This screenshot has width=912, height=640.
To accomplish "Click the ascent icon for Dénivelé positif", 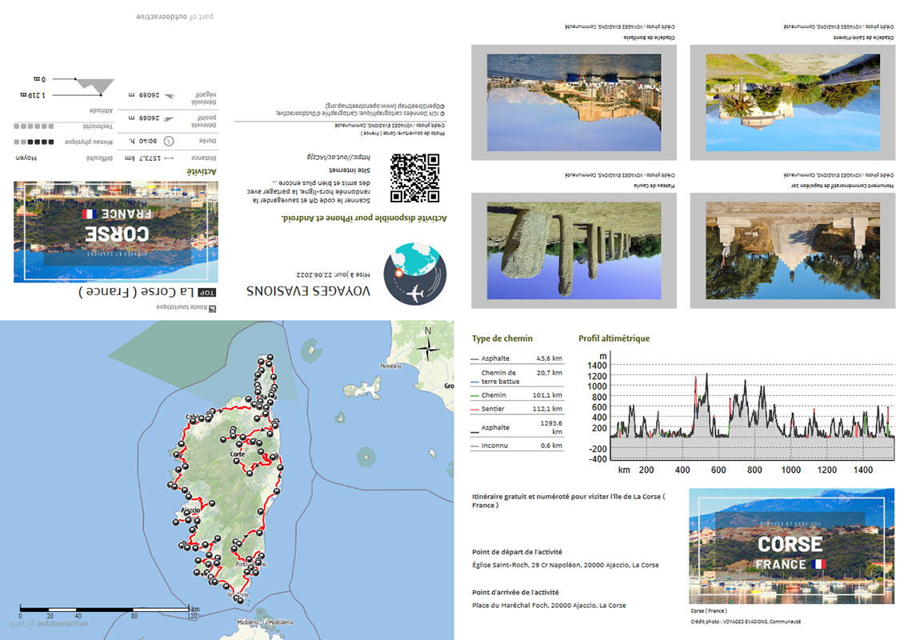I will 169,118.
